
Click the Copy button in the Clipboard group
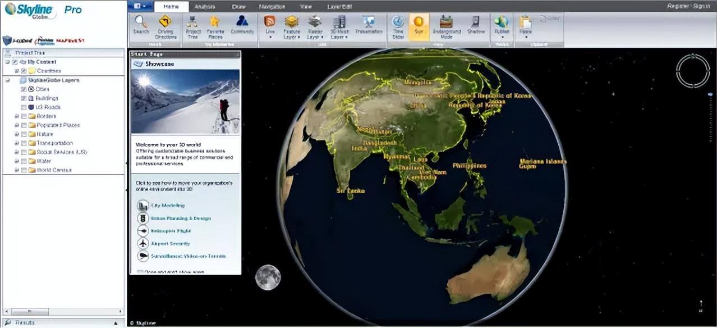549,19
